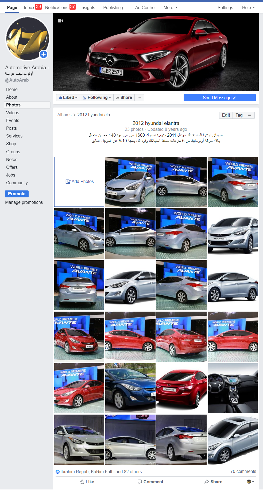This screenshot has height=490, width=263.
Task: Open the Ad Centre tab
Action: click(145, 7)
